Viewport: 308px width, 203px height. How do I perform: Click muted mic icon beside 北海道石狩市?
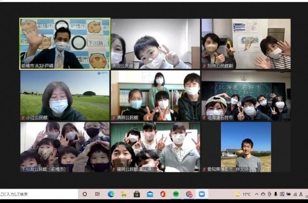pyautogui.click(x=204, y=118)
